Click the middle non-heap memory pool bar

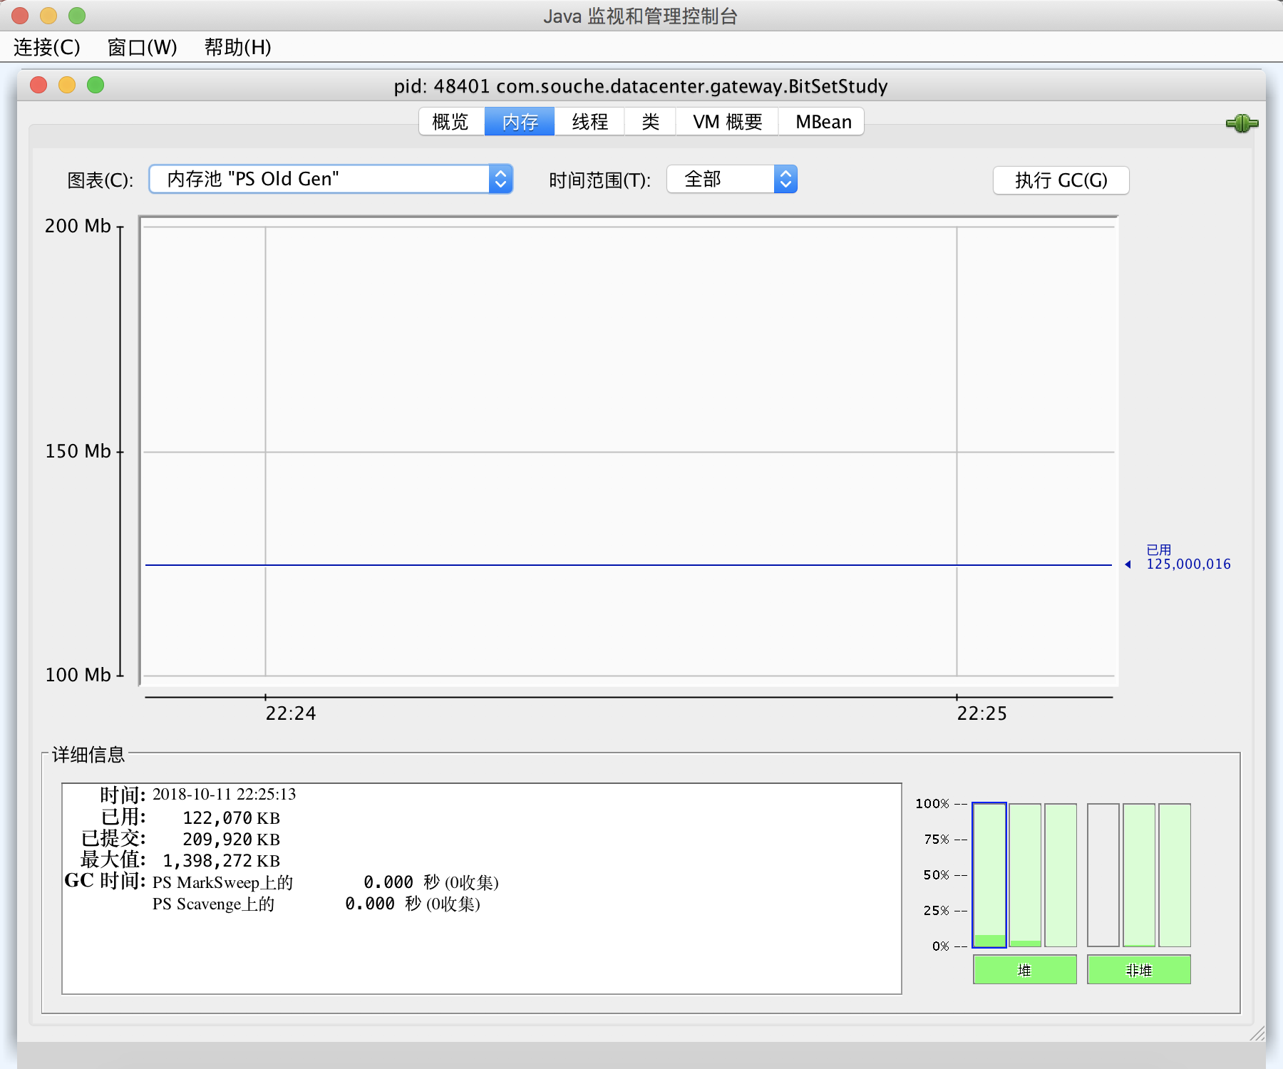pos(1139,875)
